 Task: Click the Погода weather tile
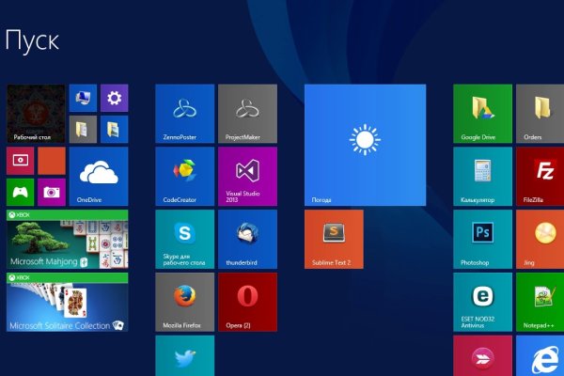click(x=365, y=145)
